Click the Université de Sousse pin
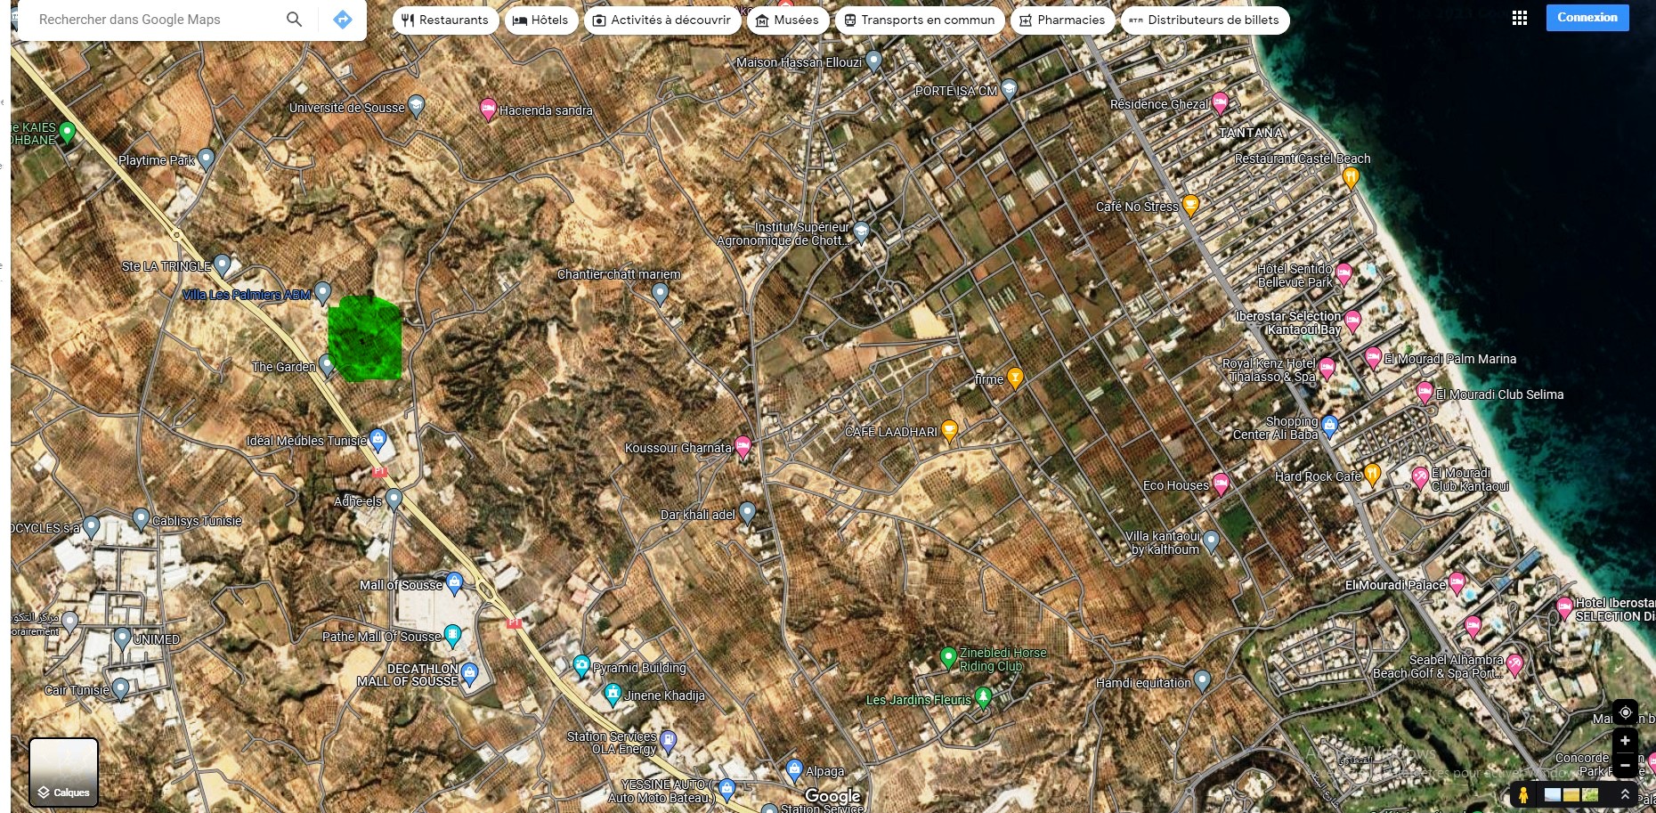1656x813 pixels. (416, 105)
